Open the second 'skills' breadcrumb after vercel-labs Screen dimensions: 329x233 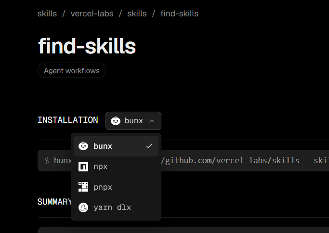click(137, 13)
